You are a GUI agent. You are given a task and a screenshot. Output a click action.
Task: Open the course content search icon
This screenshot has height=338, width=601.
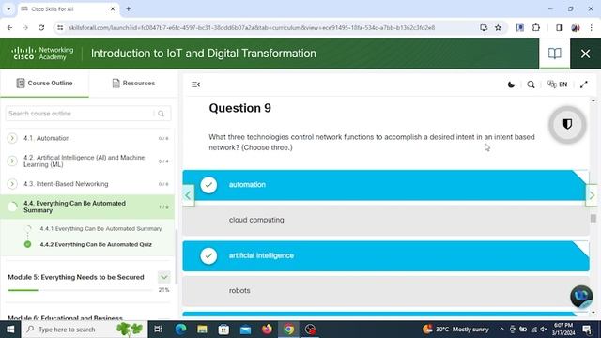click(531, 84)
